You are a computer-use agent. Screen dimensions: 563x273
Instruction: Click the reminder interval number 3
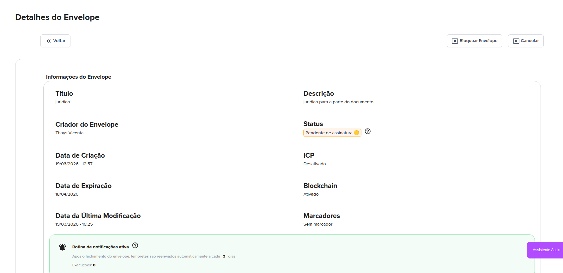click(224, 256)
